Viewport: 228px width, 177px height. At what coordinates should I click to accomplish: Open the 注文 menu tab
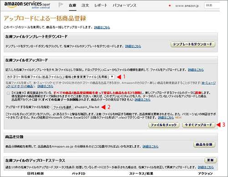click(x=85, y=5)
